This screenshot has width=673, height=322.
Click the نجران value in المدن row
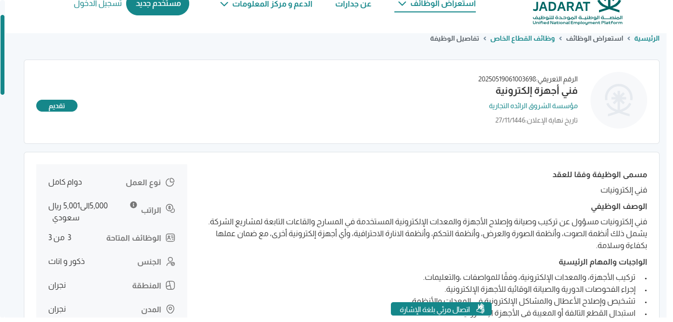(x=57, y=309)
